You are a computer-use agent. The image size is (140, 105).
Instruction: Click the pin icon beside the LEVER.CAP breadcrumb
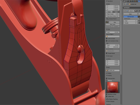(x=124, y=4)
